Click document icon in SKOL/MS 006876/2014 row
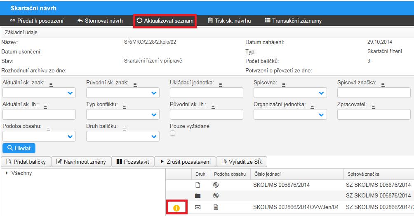Viewport: 414px width, 216px height. [x=198, y=185]
